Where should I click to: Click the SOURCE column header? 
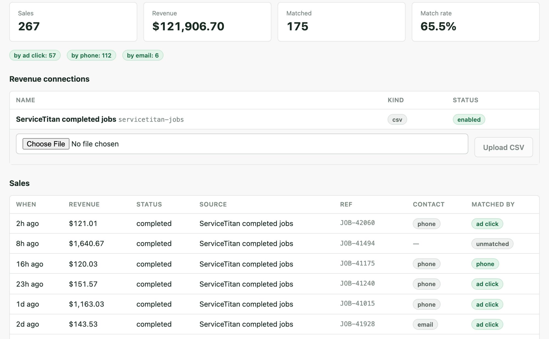click(x=213, y=204)
